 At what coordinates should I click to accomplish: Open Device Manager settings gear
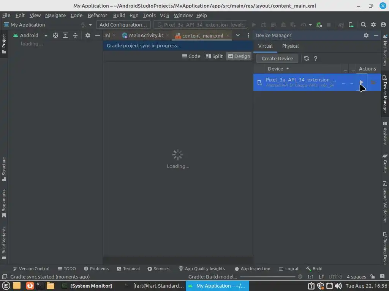click(366, 35)
